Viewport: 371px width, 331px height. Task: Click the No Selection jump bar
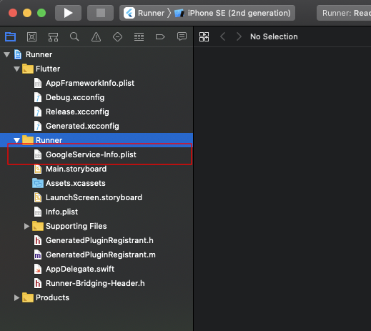pos(274,36)
